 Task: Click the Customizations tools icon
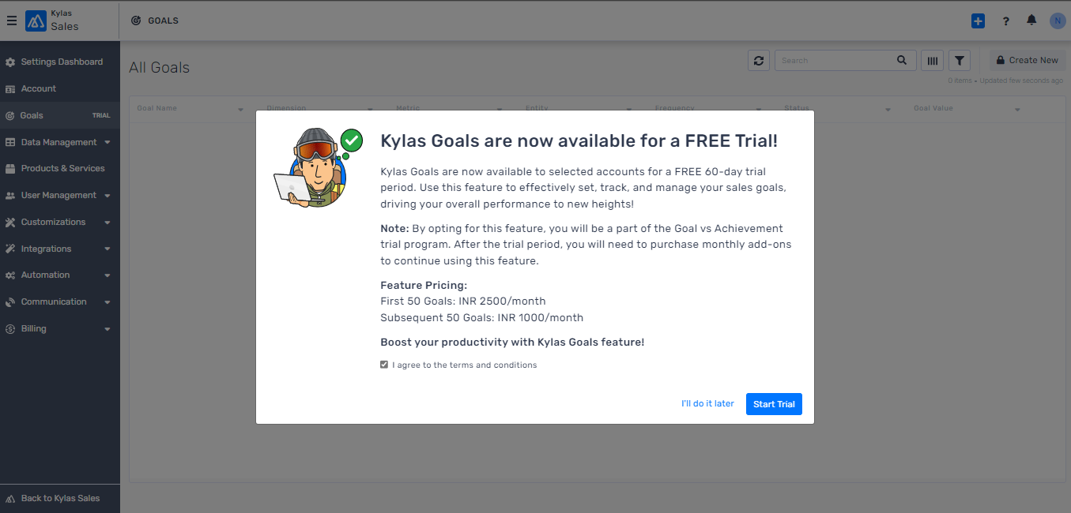tap(10, 223)
